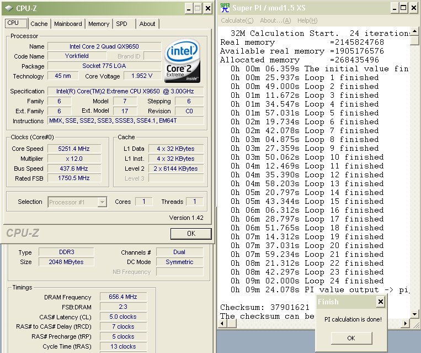Click OK button in CPU-Z window
The image size is (421, 353).
[x=191, y=234]
